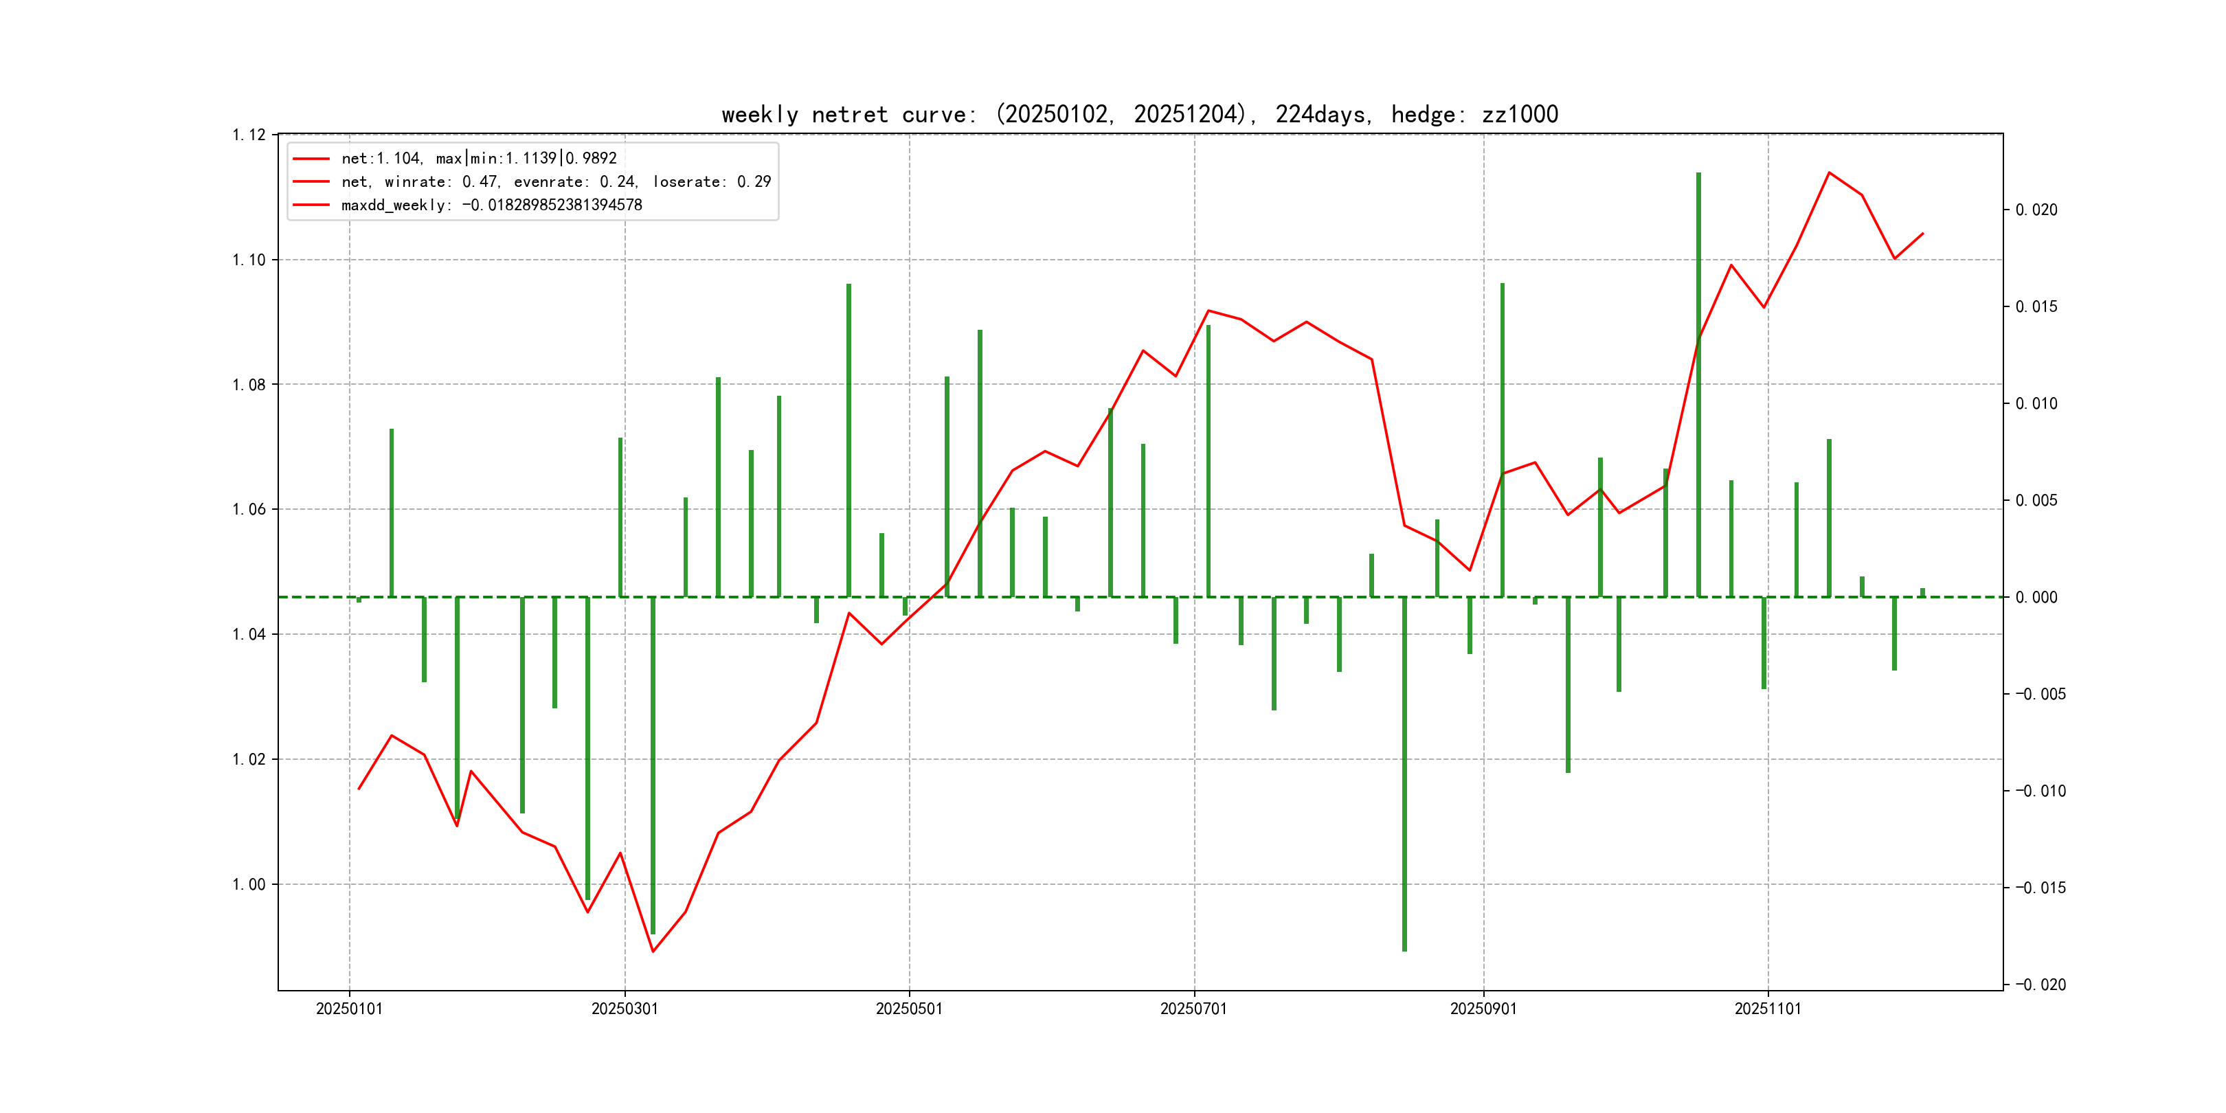2226x1113 pixels.
Task: Click the red line sample beside maxdd_weekly
Action: click(x=311, y=205)
